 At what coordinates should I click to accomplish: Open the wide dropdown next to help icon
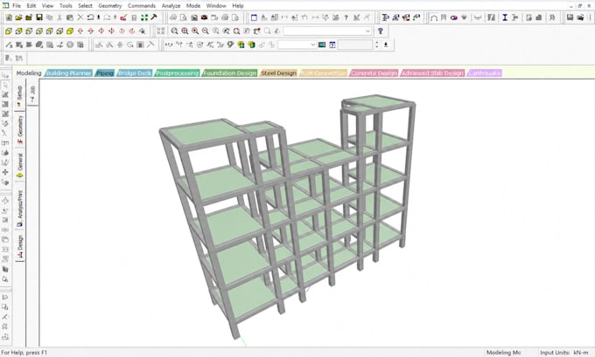click(x=327, y=31)
